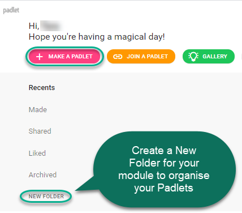
Task: Click the green Create a New Folder callout bubble
Action: click(x=164, y=169)
